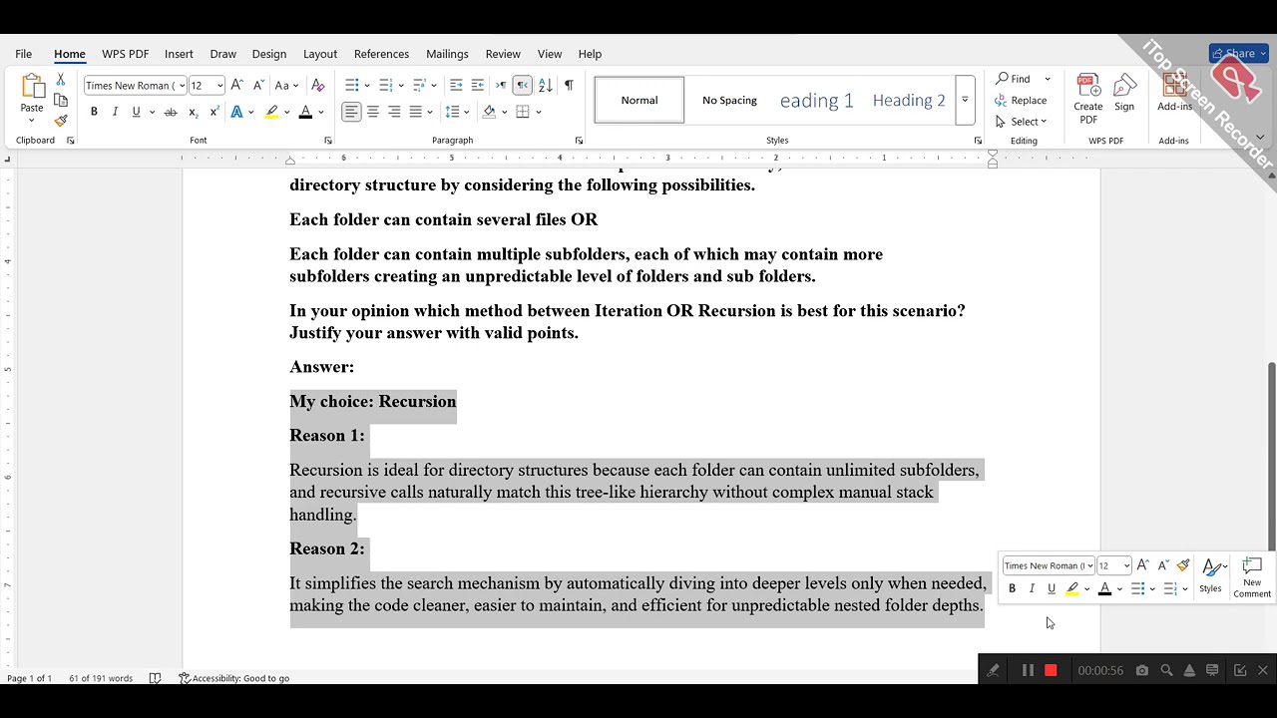Click the Format Painter brush in Clipboard group

[x=61, y=121]
